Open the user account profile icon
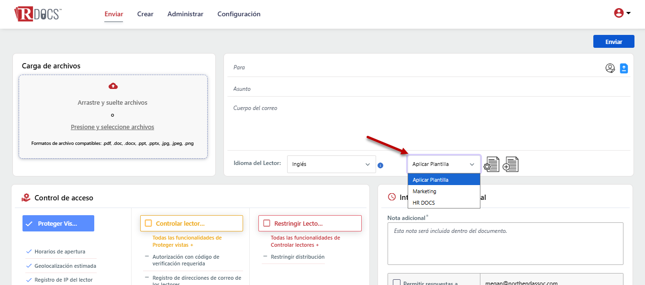Viewport: 645px width, 285px height. 619,13
